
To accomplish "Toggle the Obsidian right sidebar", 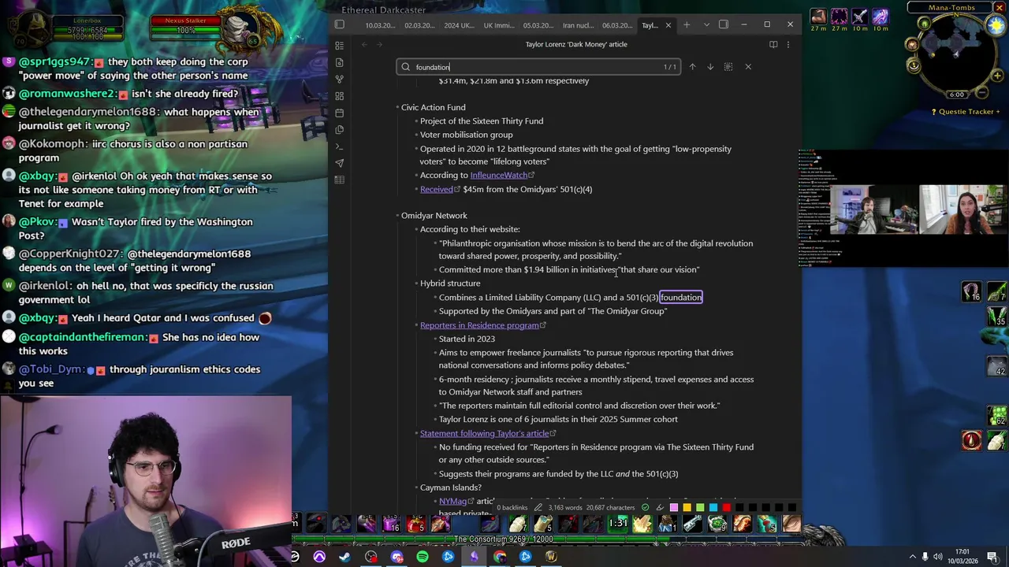I will tap(724, 25).
